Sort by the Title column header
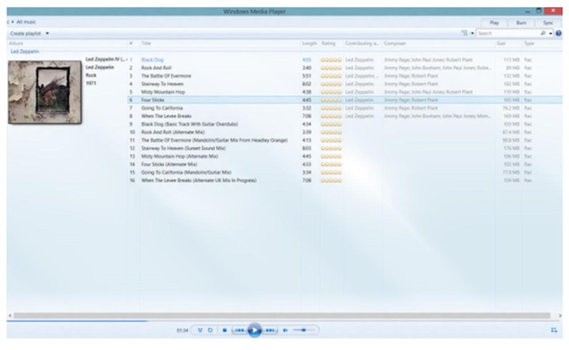The image size is (569, 350). click(x=146, y=44)
